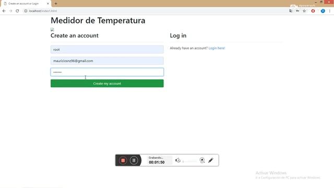Click the password field with dots
The width and height of the screenshot is (334, 188).
107,72
